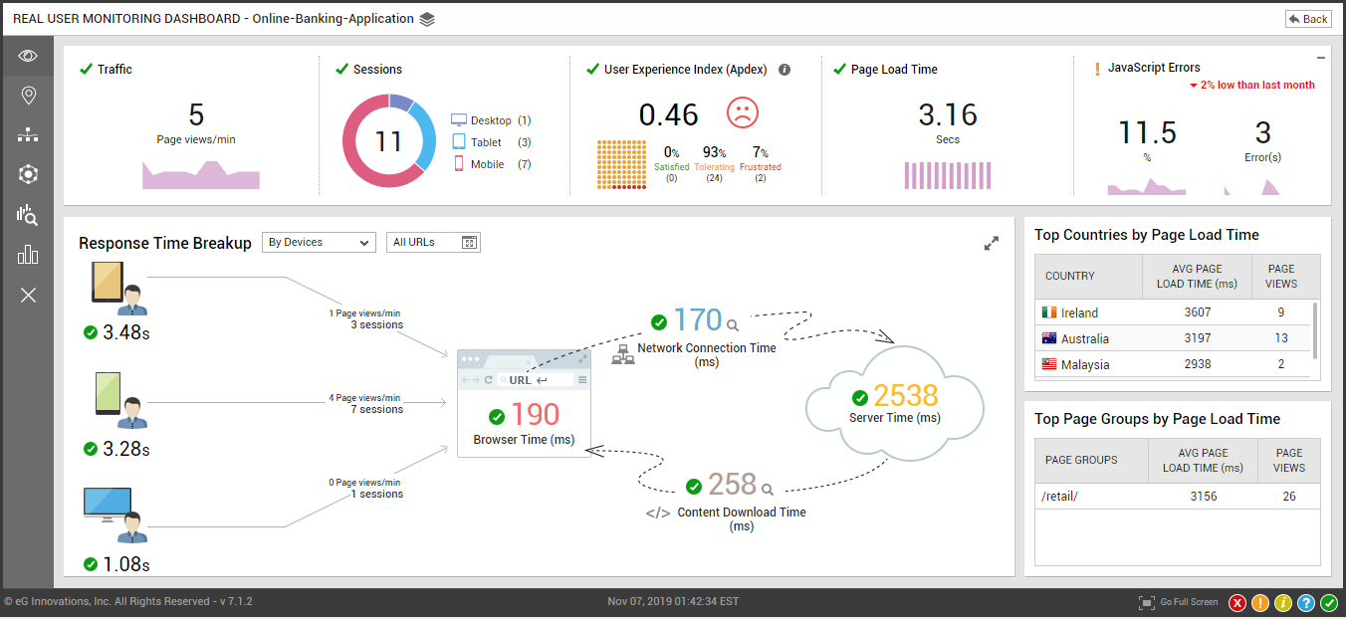Click the blue help question icon
Image resolution: width=1346 pixels, height=619 pixels.
(x=1306, y=602)
